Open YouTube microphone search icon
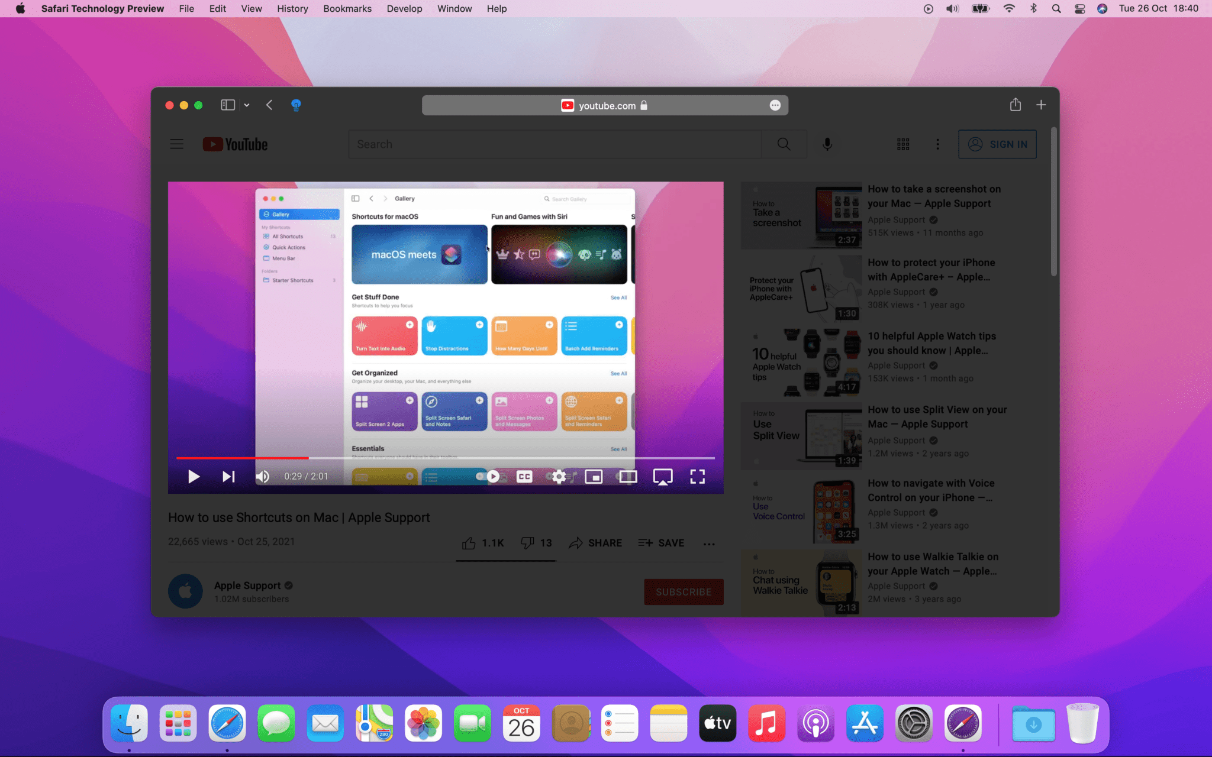 [x=827, y=144]
